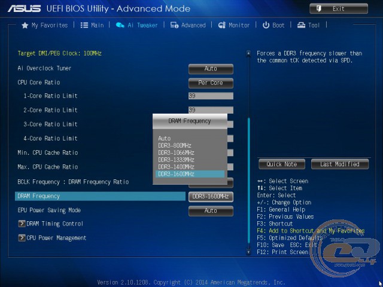The image size is (383, 287).
Task: Click F3: Shortcut hint
Action: [275, 224]
